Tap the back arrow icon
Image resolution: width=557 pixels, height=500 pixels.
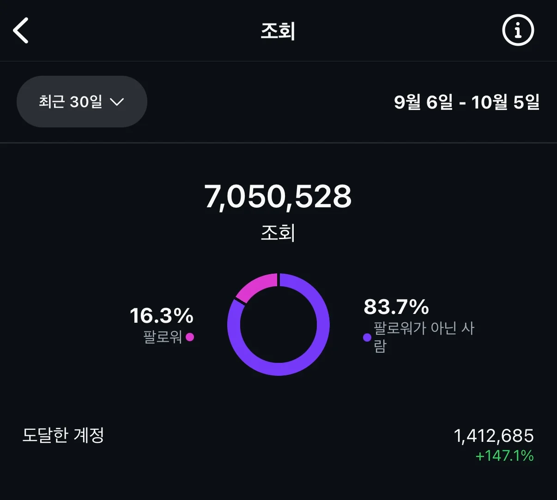(21, 30)
